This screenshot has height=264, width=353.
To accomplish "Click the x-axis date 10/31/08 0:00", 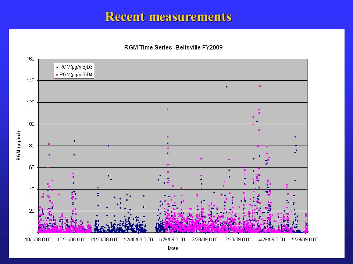I will click(x=72, y=239).
